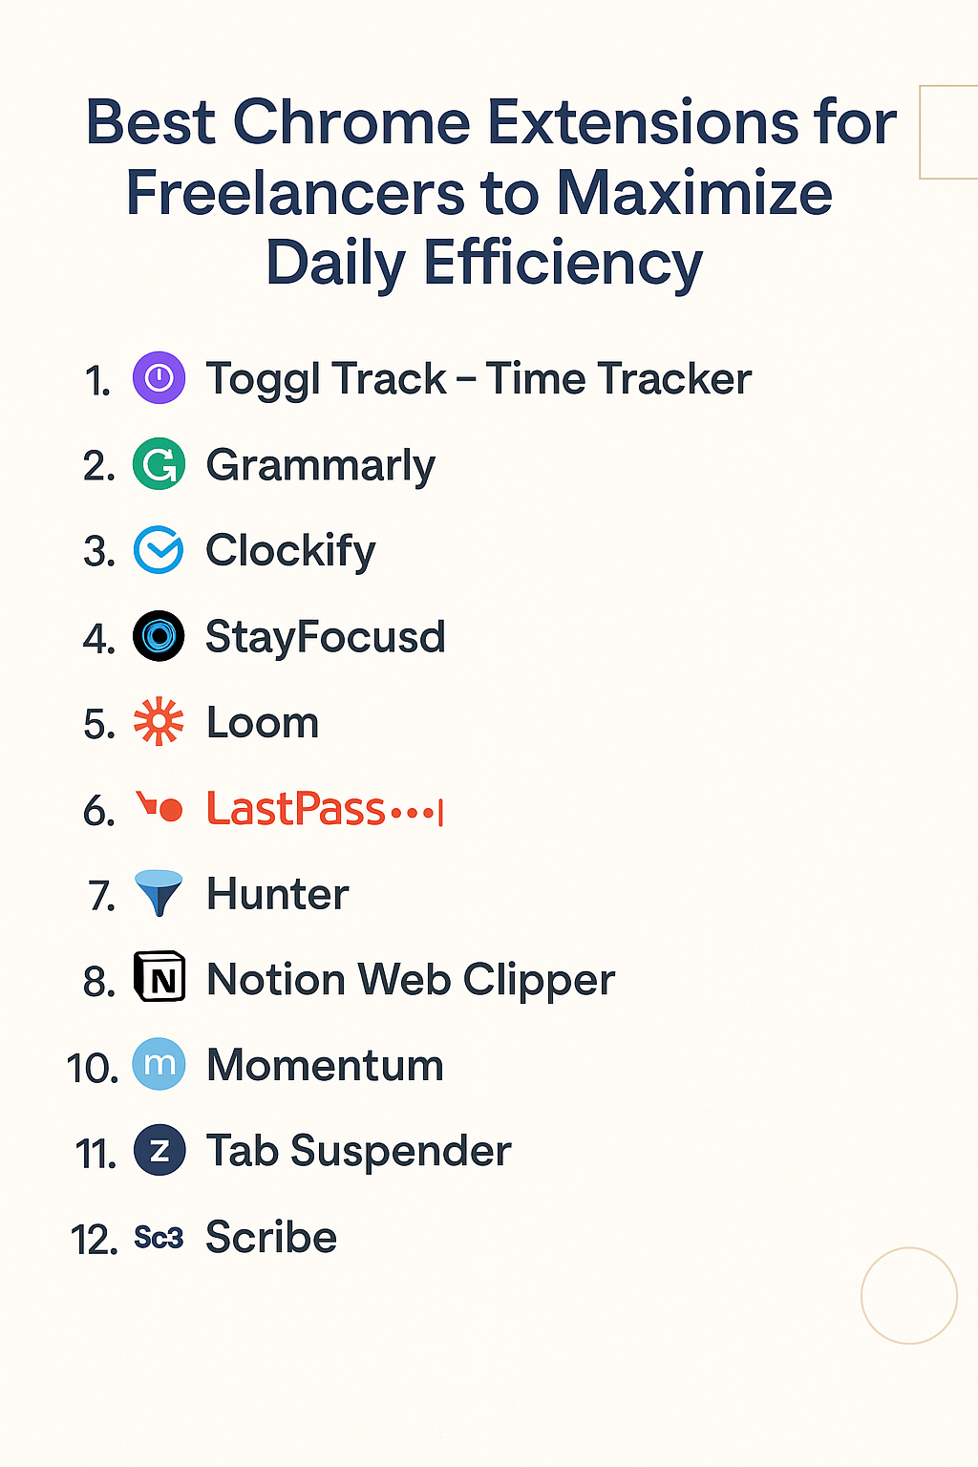Image resolution: width=978 pixels, height=1467 pixels.
Task: Click the Sc3 Scribe logo
Action: 159,1238
